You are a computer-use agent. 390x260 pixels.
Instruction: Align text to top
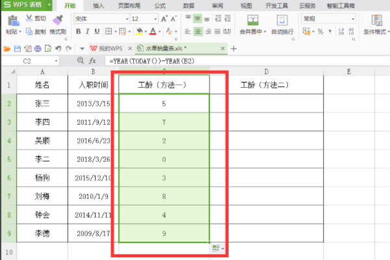pos(188,18)
